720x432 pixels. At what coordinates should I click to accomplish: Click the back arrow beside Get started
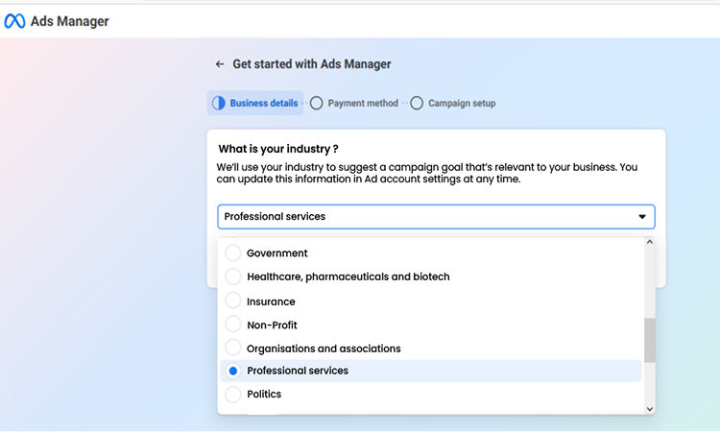220,64
